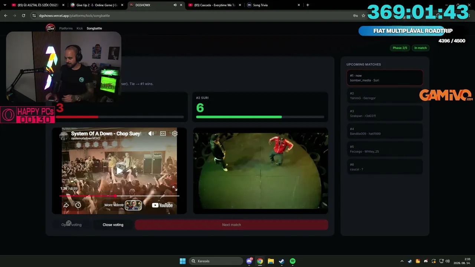Click the Close voting button

point(113,225)
